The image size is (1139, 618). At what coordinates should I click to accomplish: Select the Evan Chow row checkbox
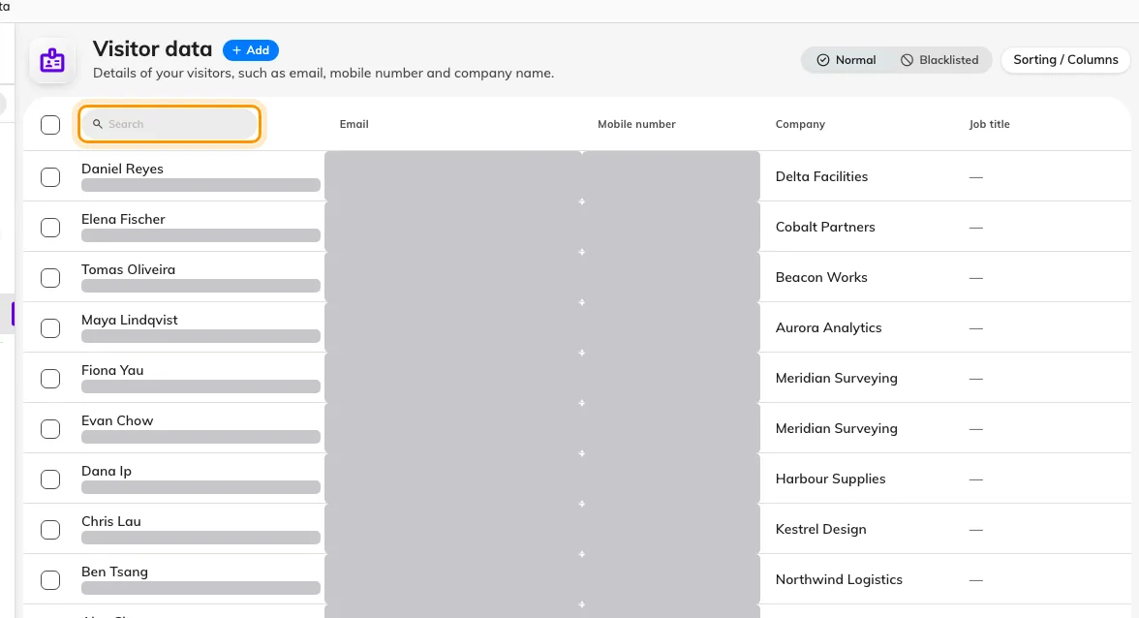(x=50, y=429)
